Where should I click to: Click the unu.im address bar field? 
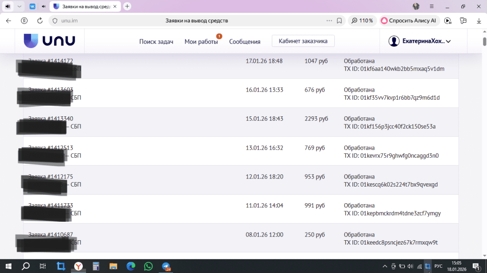(x=190, y=21)
